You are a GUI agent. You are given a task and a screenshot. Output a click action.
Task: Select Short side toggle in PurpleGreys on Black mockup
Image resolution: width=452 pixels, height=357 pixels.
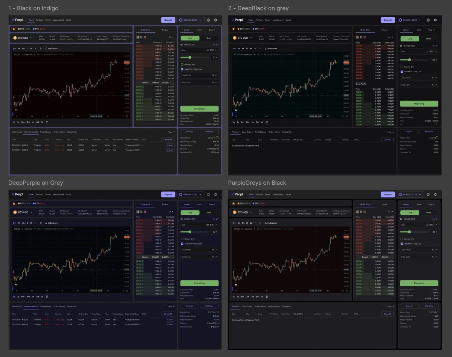click(429, 212)
